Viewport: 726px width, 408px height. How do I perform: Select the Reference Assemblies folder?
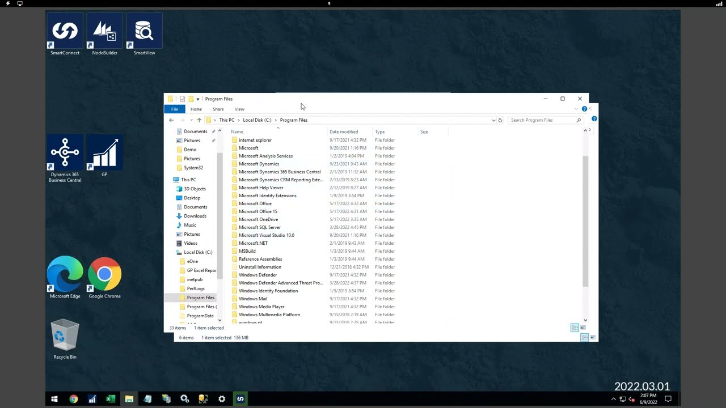[x=260, y=259]
